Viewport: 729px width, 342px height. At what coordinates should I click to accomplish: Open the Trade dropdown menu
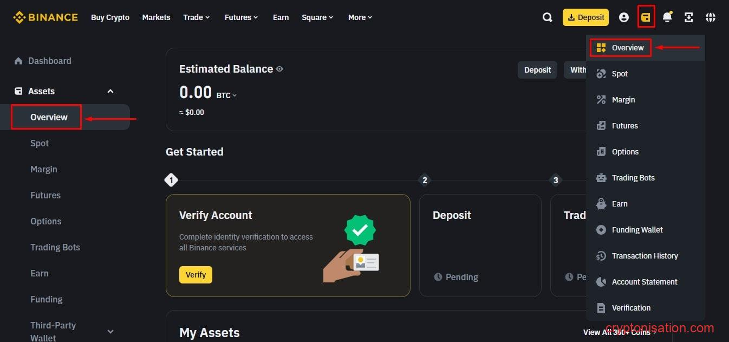[196, 17]
